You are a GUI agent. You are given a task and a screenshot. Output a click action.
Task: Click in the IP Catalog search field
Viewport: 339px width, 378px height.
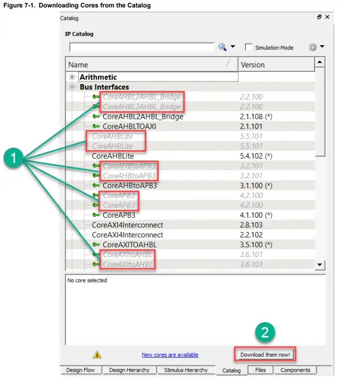click(x=142, y=47)
